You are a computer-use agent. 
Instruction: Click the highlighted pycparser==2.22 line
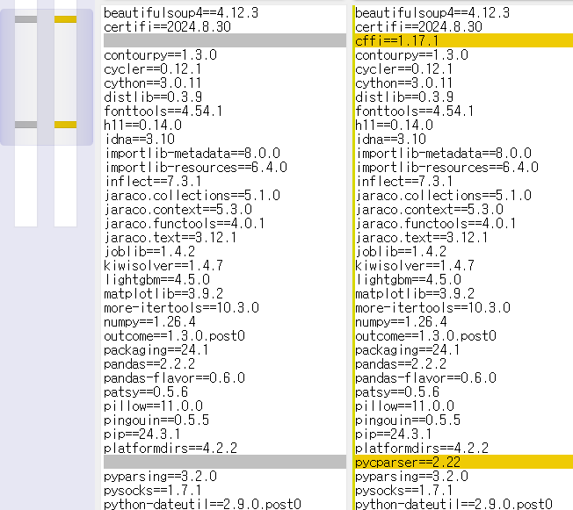pos(464,462)
